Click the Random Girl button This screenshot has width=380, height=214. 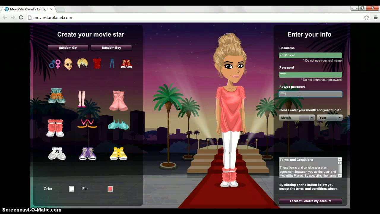point(68,48)
